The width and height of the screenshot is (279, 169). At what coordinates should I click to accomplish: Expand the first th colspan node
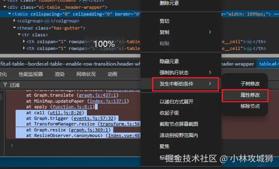pyautogui.click(x=24, y=42)
